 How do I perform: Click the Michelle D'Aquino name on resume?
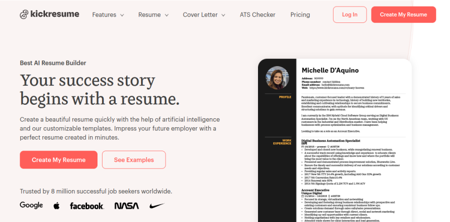click(x=330, y=70)
